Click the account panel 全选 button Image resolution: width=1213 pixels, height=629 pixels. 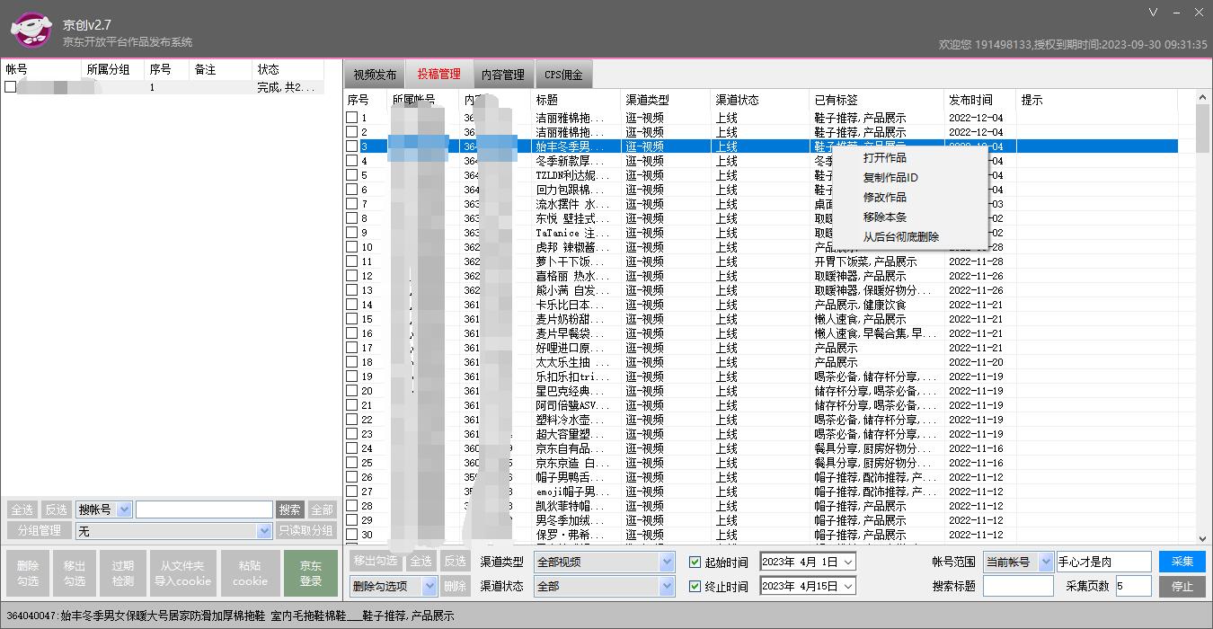coord(22,509)
